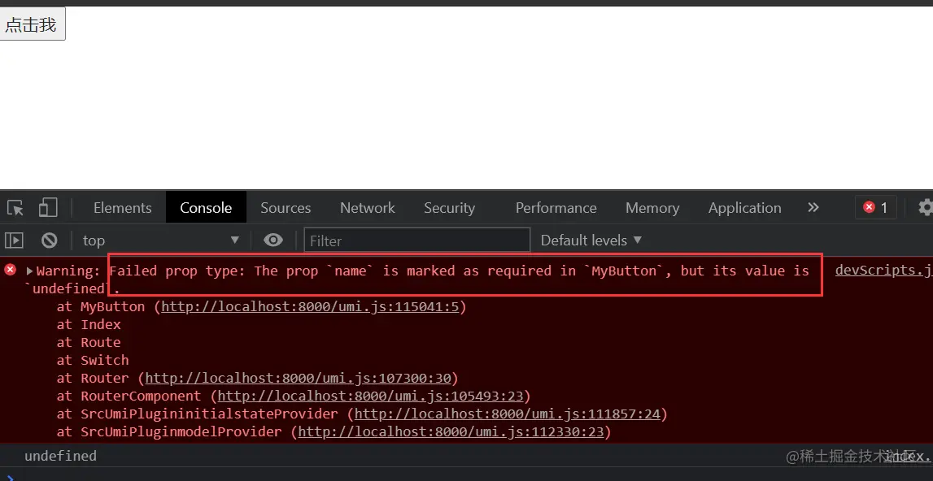Focus the console Filter input field

(417, 240)
